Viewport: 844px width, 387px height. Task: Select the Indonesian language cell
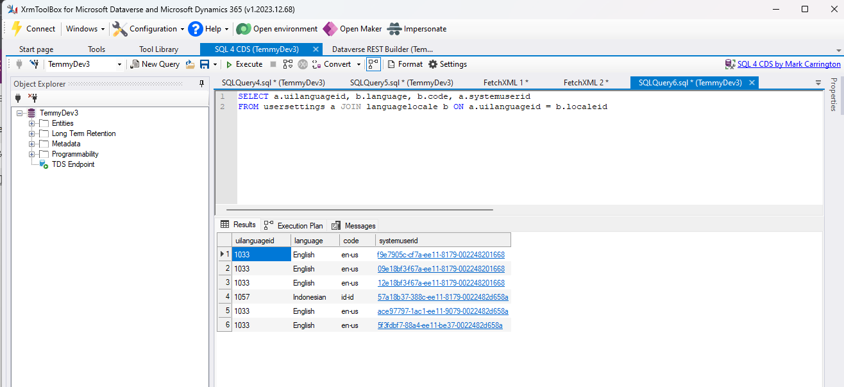click(x=315, y=297)
